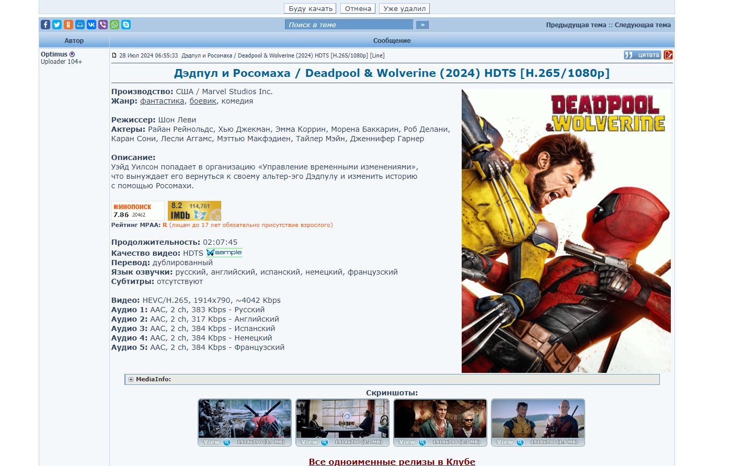The height and width of the screenshot is (466, 732).
Task: Click the search-in-topic submit arrow
Action: pos(422,25)
